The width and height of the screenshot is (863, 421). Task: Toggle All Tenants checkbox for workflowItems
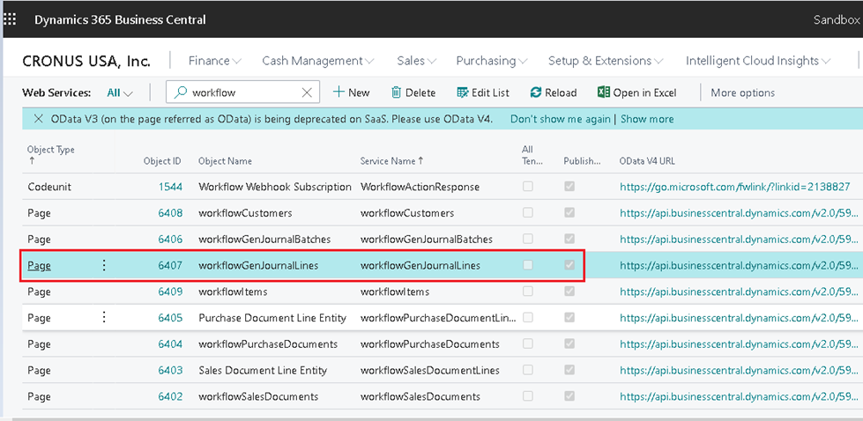pos(528,291)
